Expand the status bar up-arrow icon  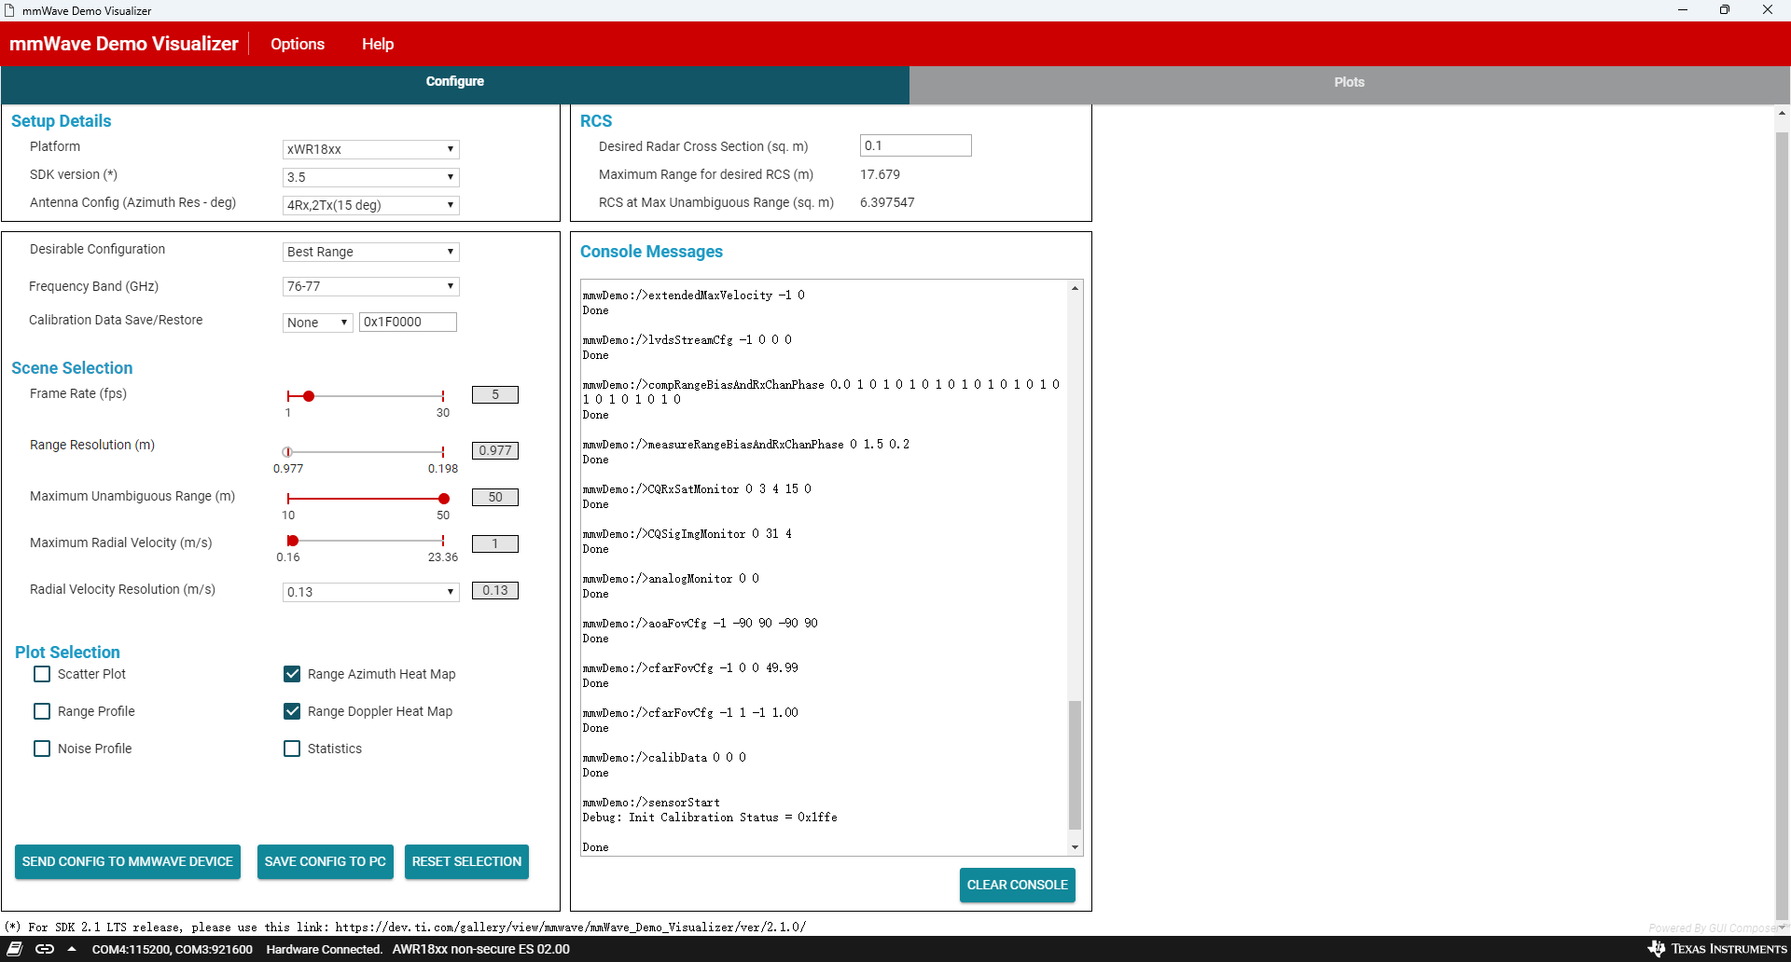tap(72, 949)
